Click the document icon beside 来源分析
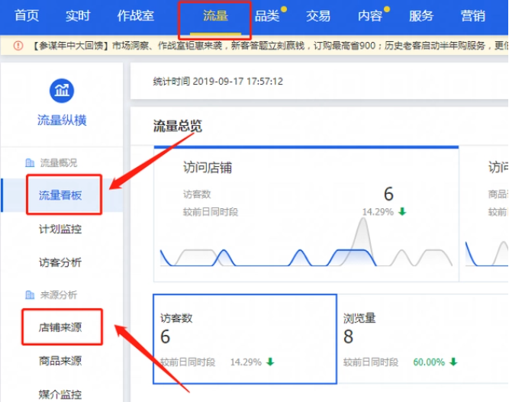The height and width of the screenshot is (402, 509). pos(29,294)
